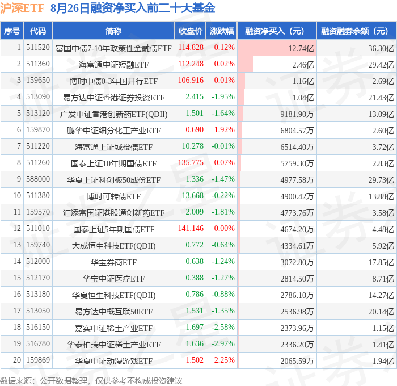
Task: Click 鹏华中证细分化工产业ETF name
Action: click(x=113, y=131)
